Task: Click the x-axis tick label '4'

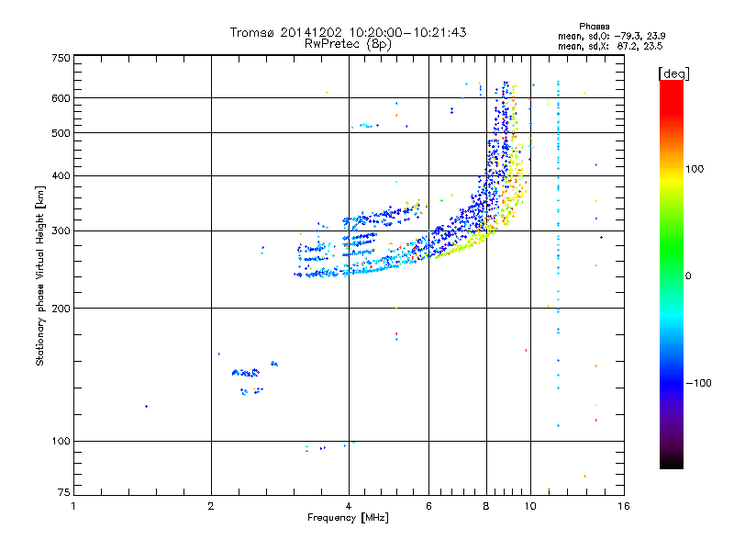Action: pos(349,506)
